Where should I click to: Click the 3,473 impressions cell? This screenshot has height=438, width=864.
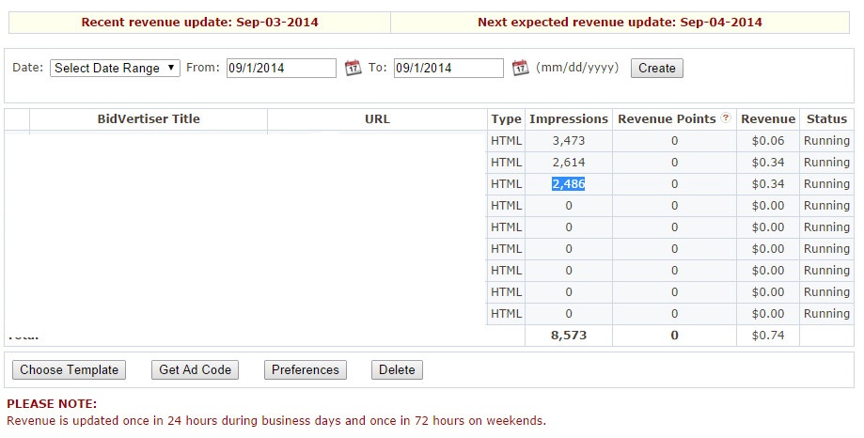pos(569,141)
